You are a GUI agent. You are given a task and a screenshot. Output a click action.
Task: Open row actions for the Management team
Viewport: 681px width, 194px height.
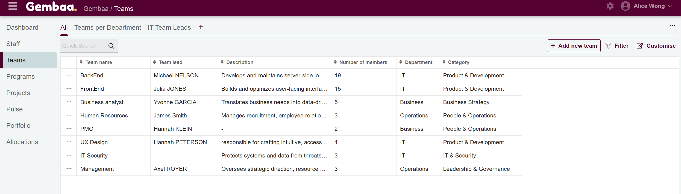[x=69, y=169]
